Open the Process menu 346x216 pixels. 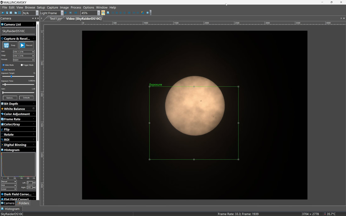76,7
